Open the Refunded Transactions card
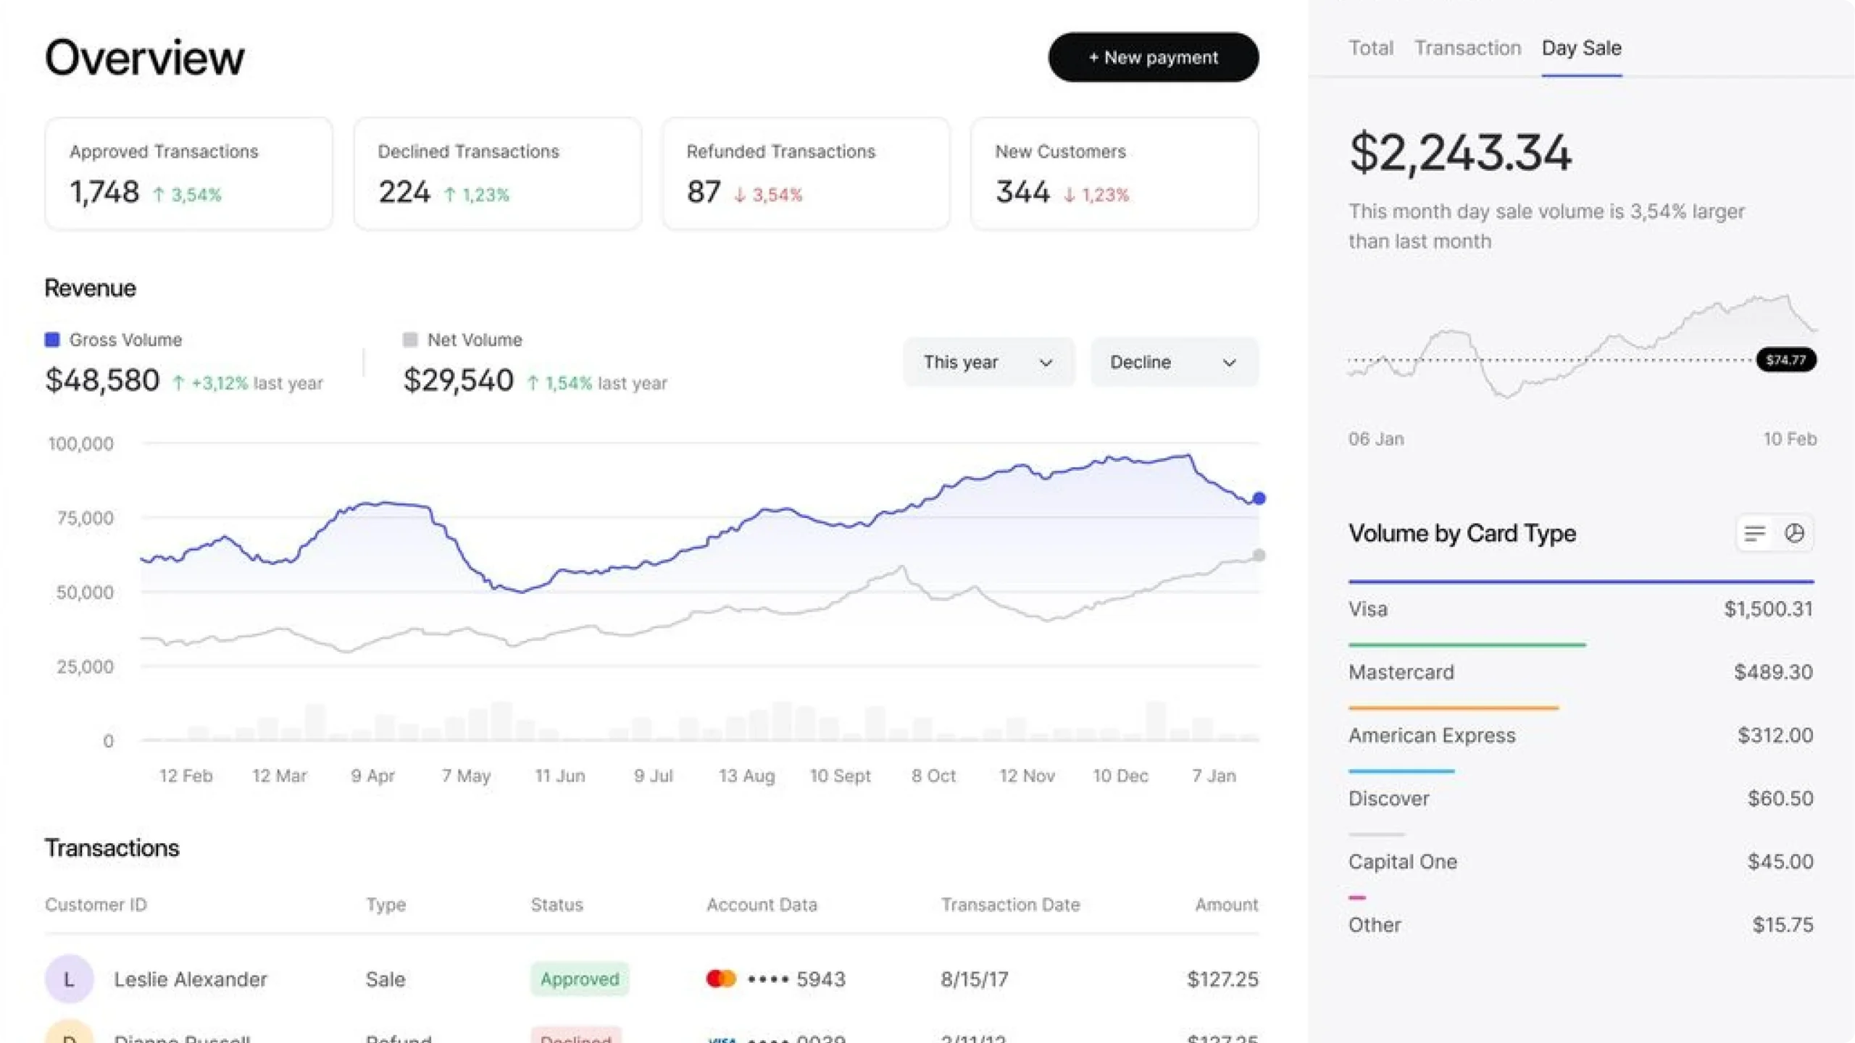 coord(806,174)
